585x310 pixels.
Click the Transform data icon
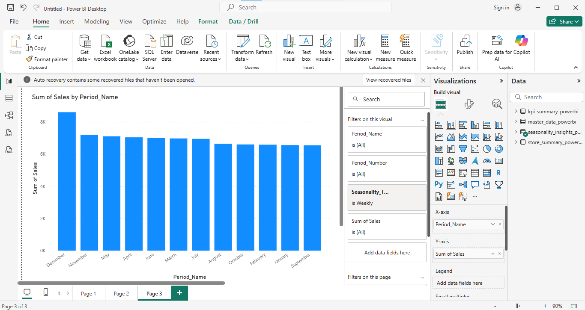coord(242,41)
